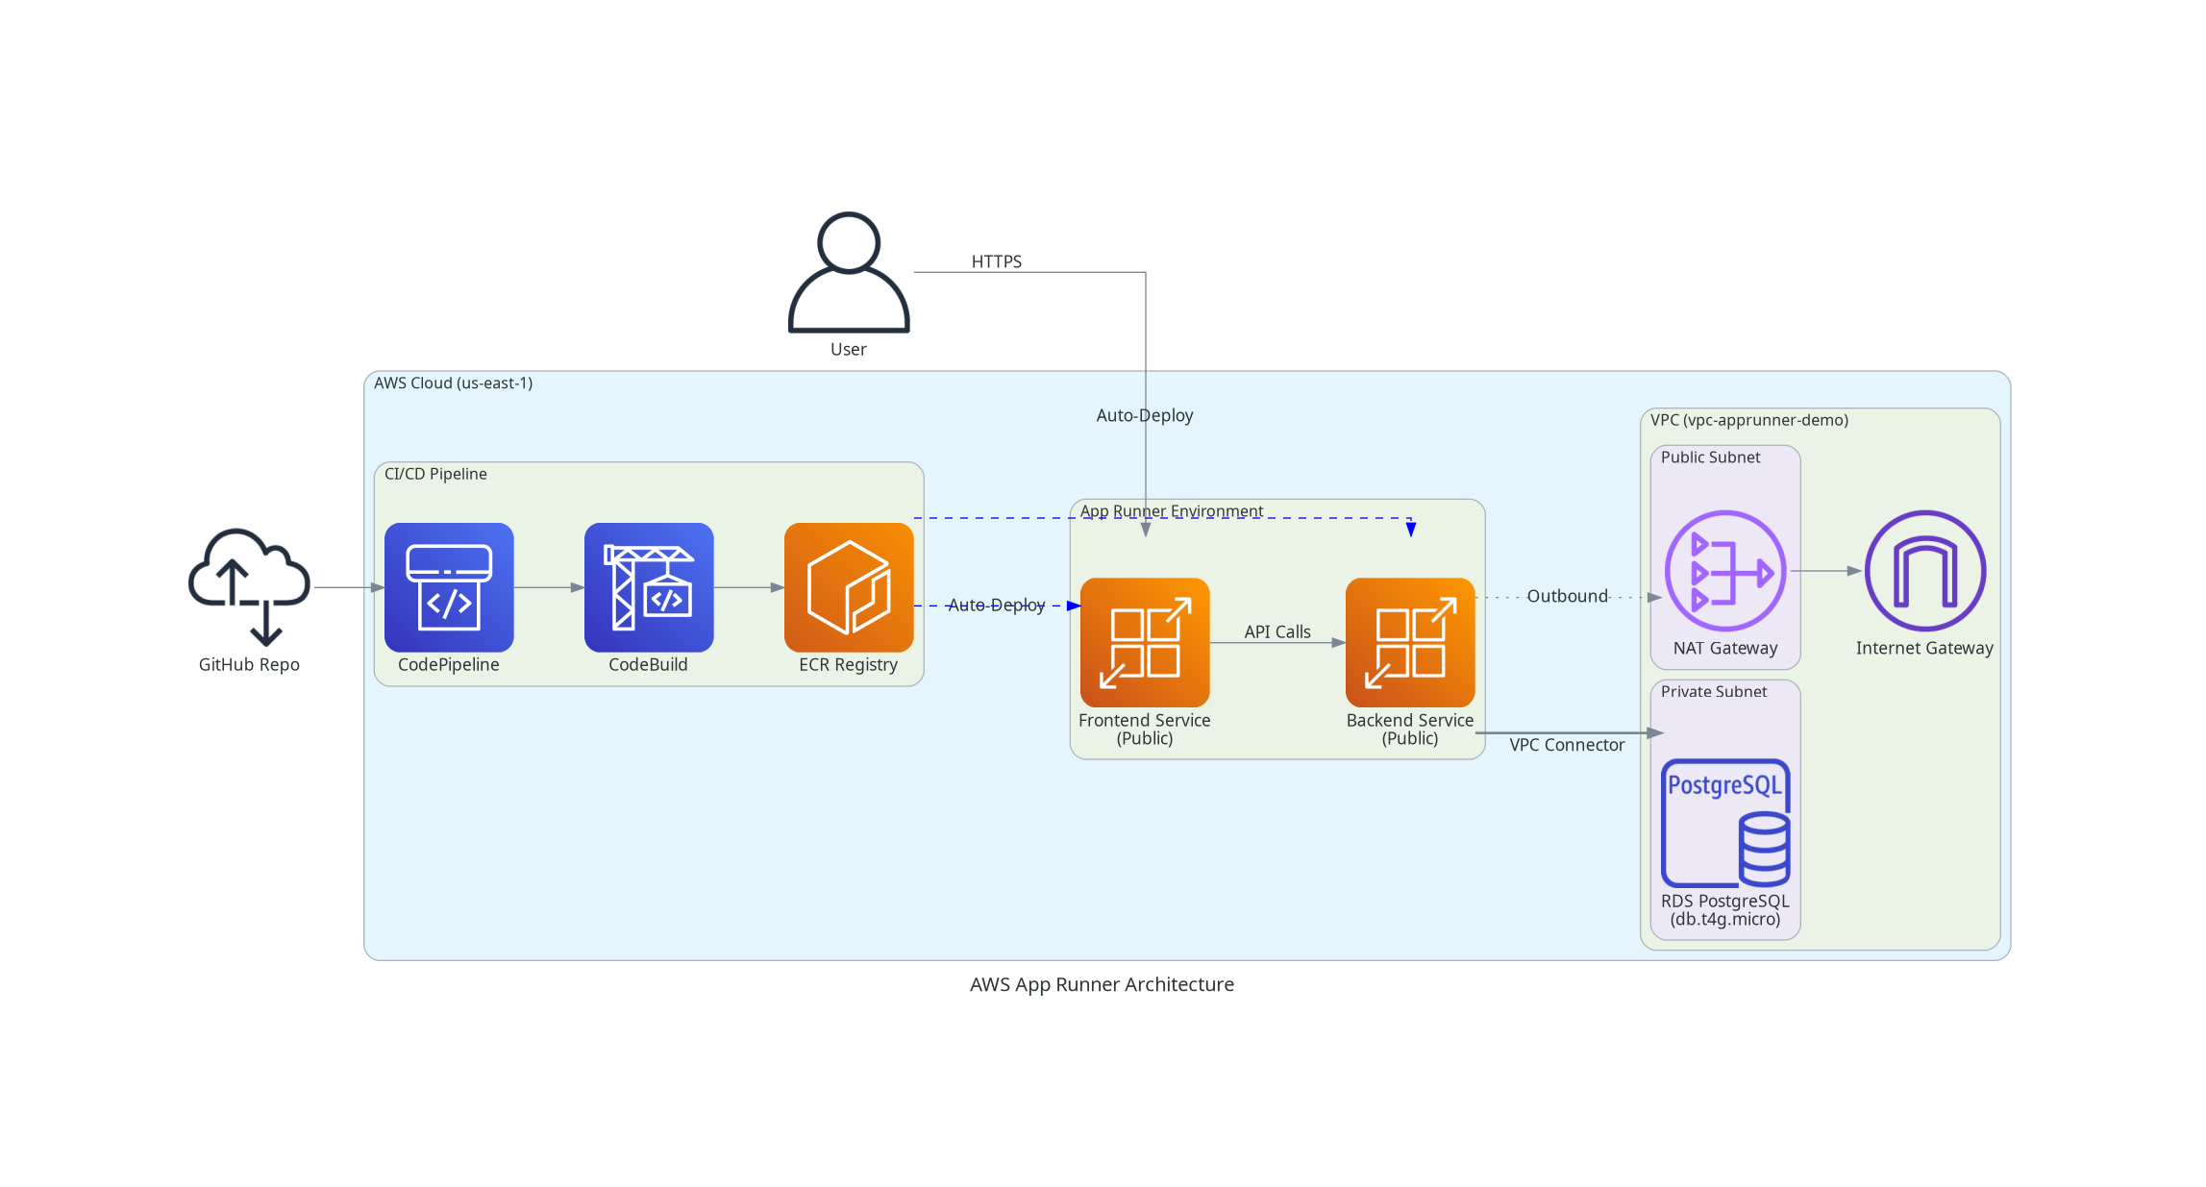Select the Frontend Service icon
Image resolution: width=2206 pixels, height=1187 pixels.
coord(1144,644)
